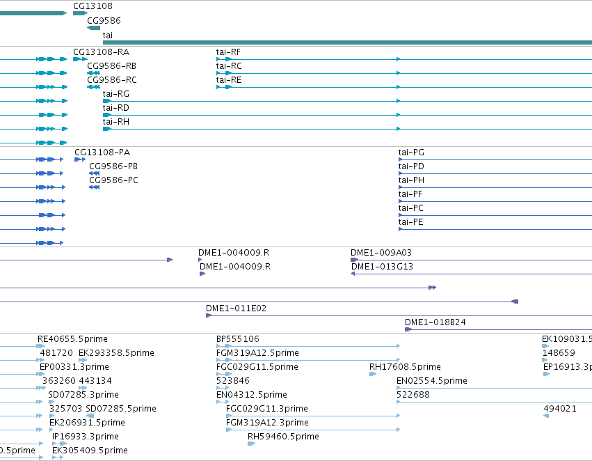The height and width of the screenshot is (461, 592).
Task: Select the DME1-013G13 feature
Action: click(472, 274)
